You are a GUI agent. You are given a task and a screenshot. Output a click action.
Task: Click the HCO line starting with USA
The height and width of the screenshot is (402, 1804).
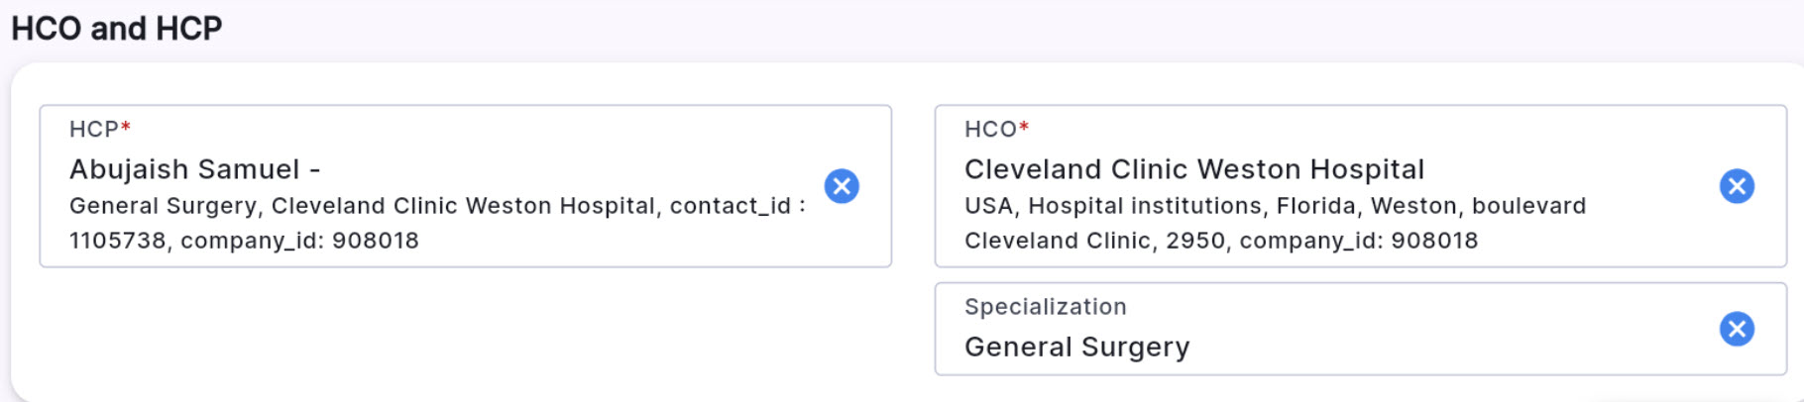(1275, 206)
